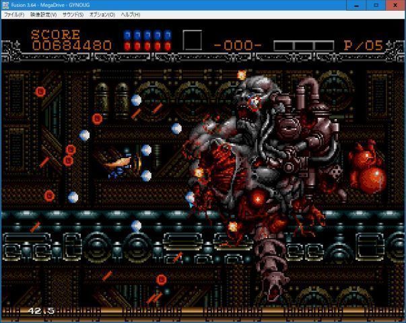Minimize the Fusion emulator window
This screenshot has height=323, width=406.
pos(356,5)
